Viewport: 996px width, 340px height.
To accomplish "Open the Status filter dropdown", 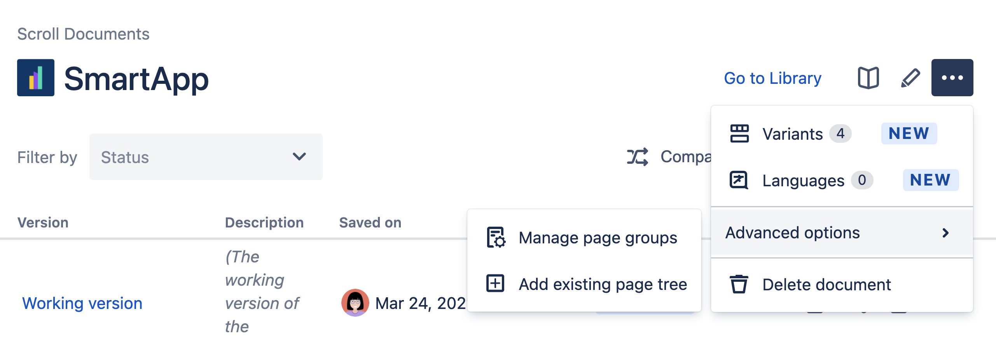I will (x=206, y=157).
